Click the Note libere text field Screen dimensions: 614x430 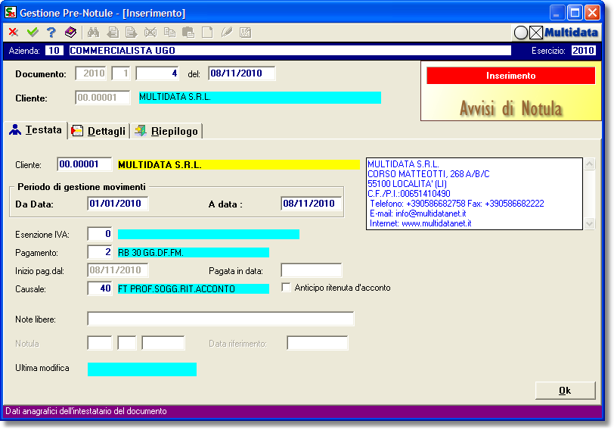pyautogui.click(x=221, y=319)
